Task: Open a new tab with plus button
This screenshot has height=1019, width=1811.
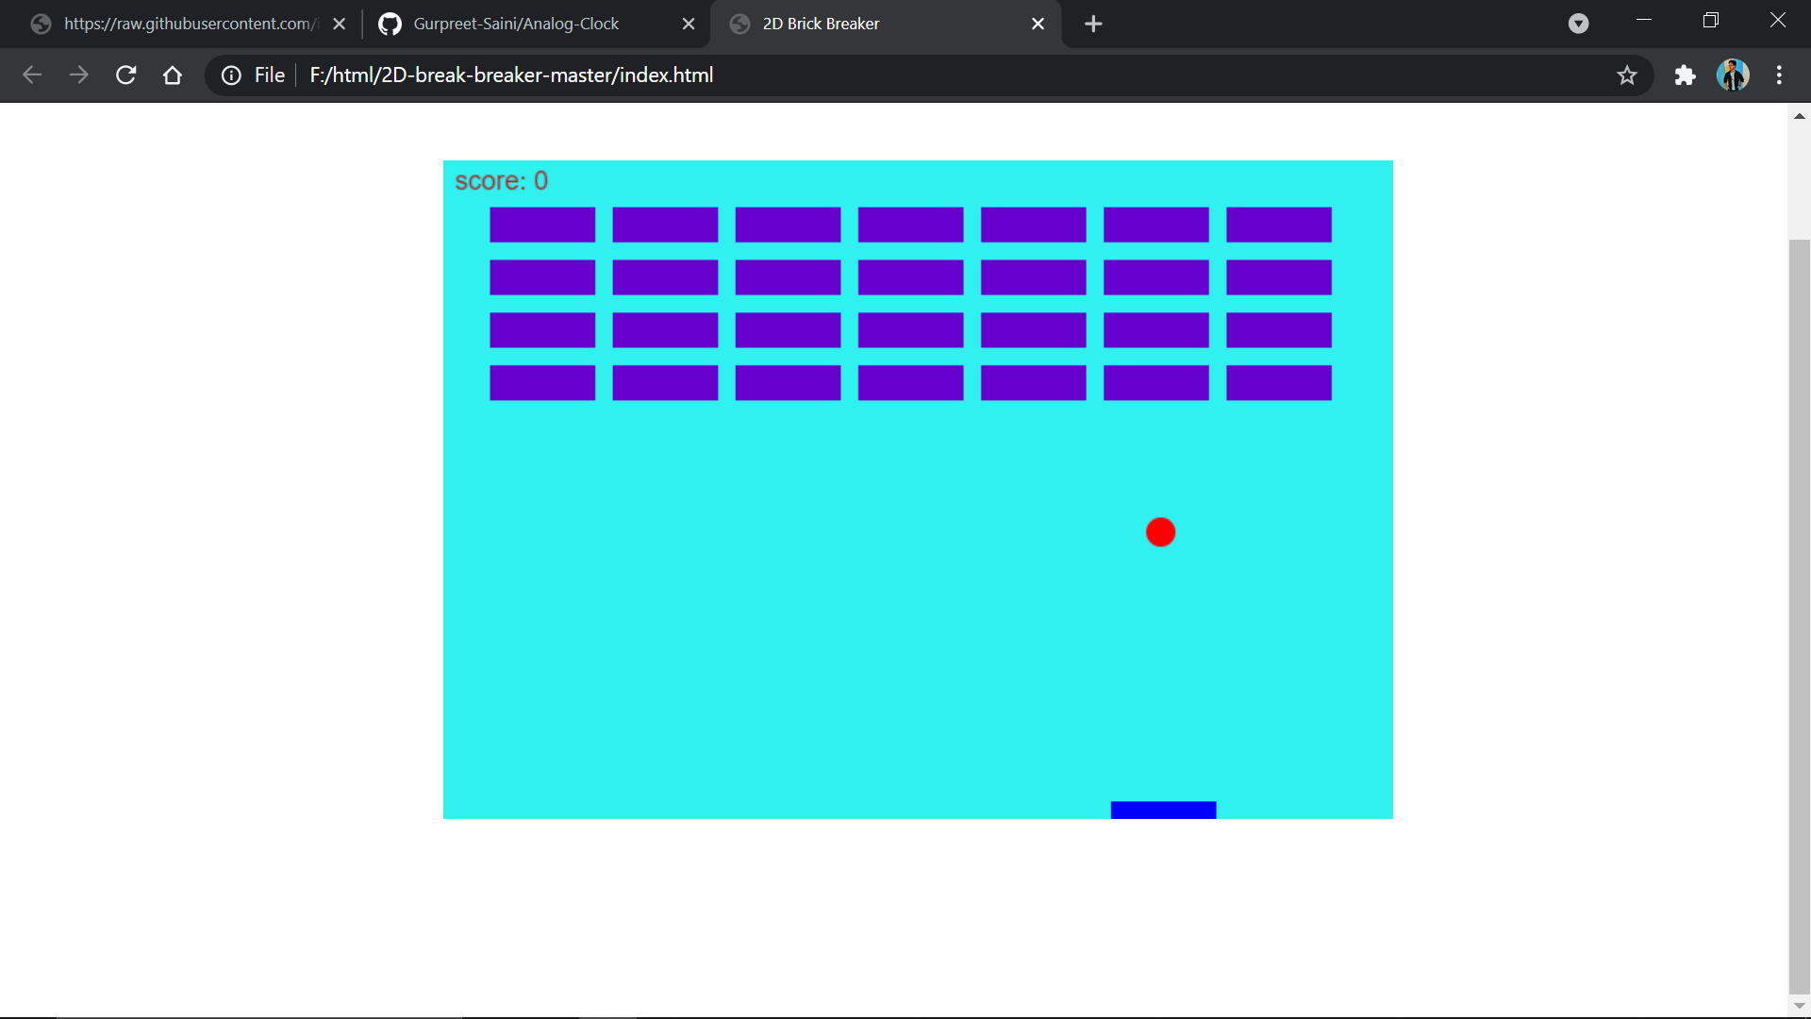Action: [1093, 24]
